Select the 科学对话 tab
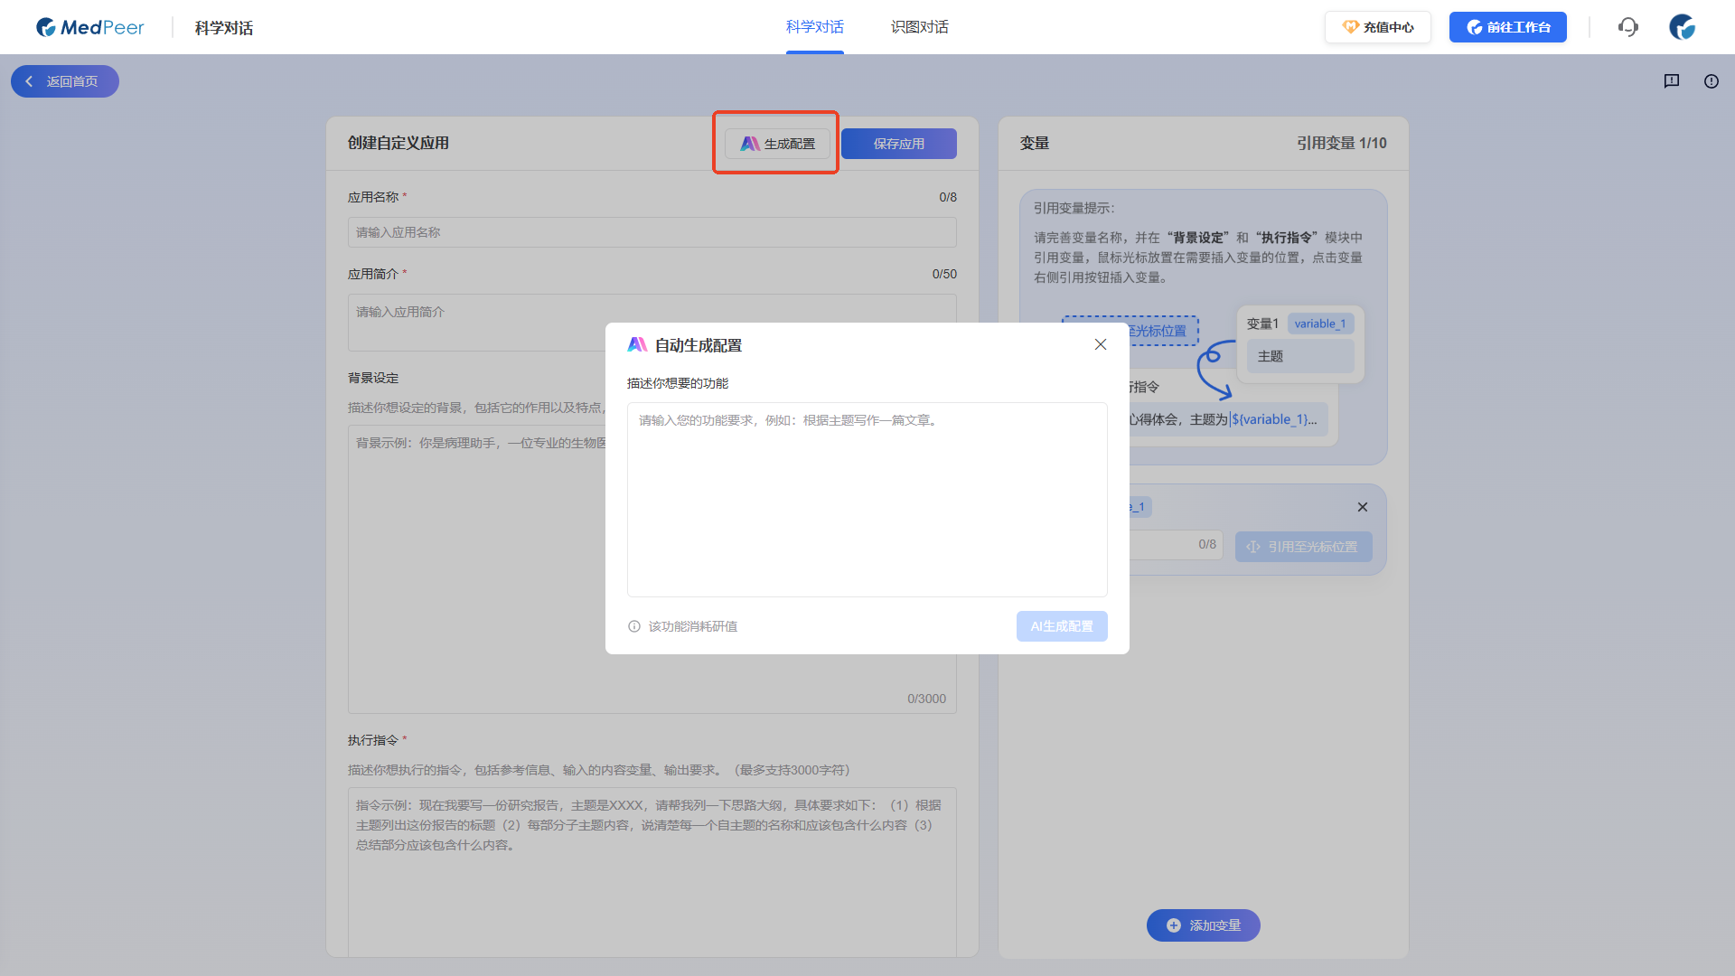The height and width of the screenshot is (976, 1735). pos(814,27)
